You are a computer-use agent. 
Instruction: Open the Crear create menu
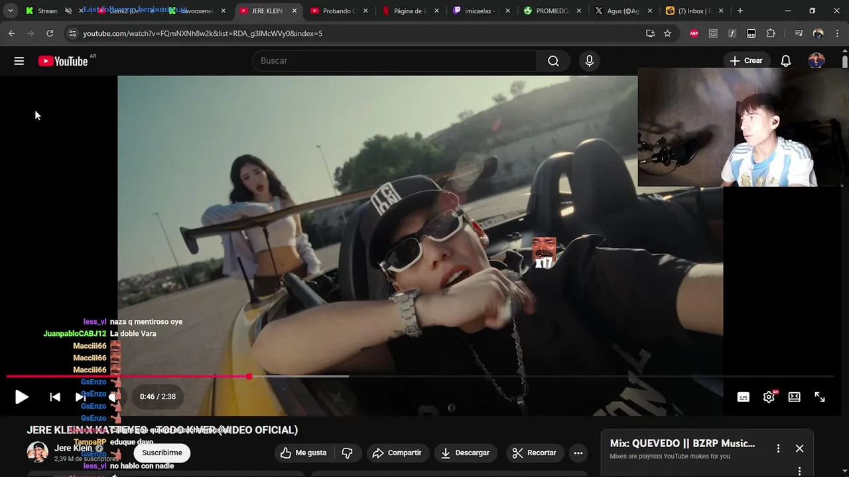tap(746, 61)
